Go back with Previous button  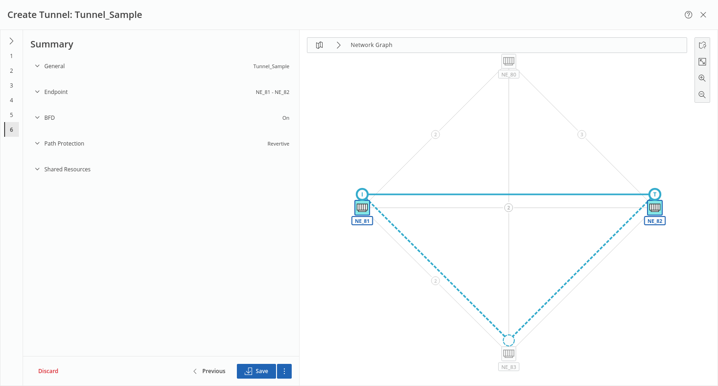[x=209, y=371]
